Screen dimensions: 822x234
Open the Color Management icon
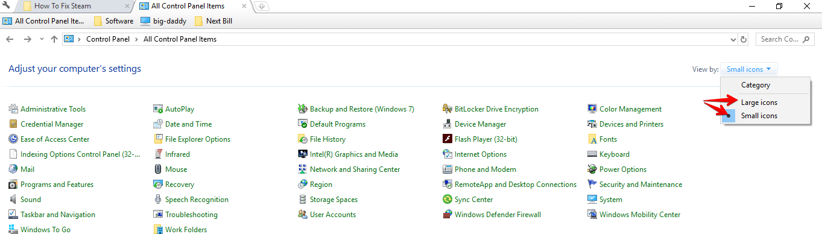coord(592,109)
